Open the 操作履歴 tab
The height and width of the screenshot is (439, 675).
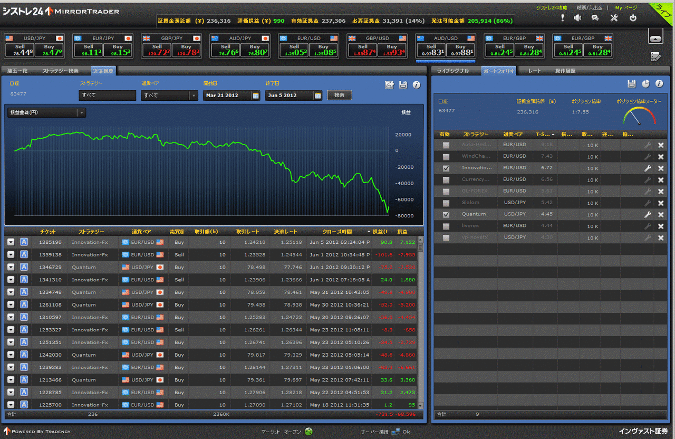tap(565, 71)
